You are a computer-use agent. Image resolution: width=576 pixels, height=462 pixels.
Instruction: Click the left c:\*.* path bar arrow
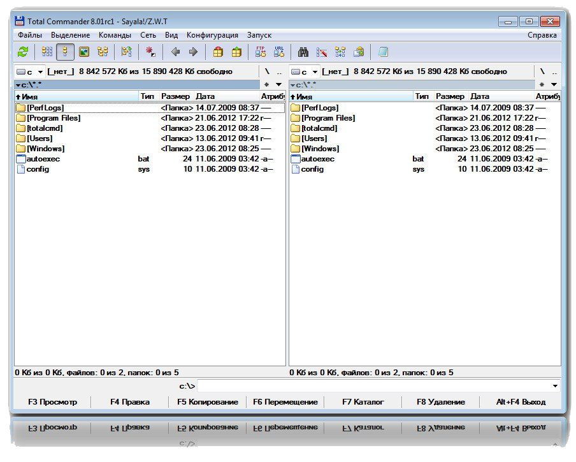pos(18,86)
